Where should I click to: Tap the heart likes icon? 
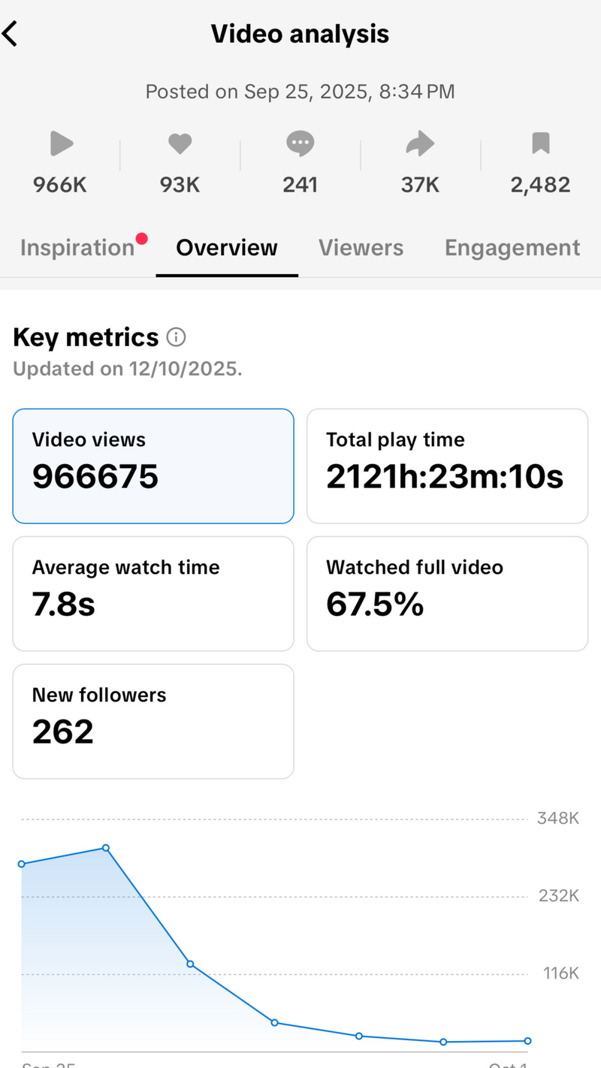pos(180,143)
